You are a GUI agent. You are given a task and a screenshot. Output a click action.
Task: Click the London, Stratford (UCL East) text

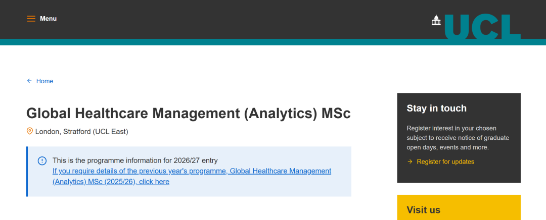[81, 132]
